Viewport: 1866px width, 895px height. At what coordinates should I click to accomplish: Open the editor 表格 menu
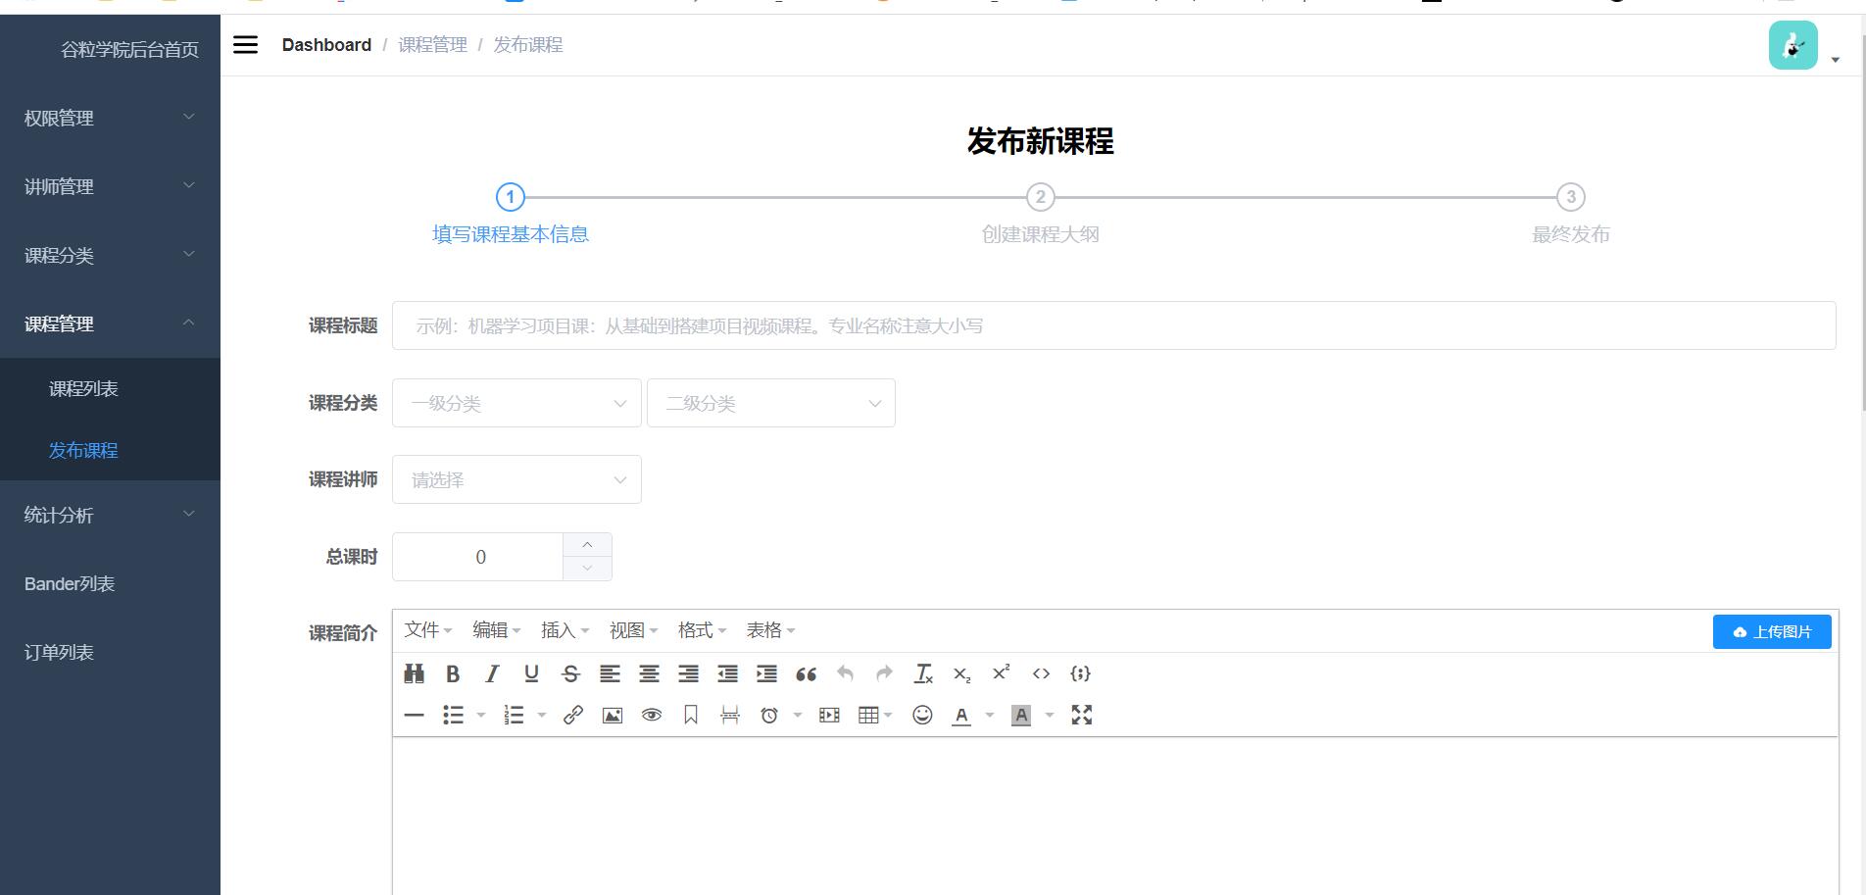tap(771, 630)
